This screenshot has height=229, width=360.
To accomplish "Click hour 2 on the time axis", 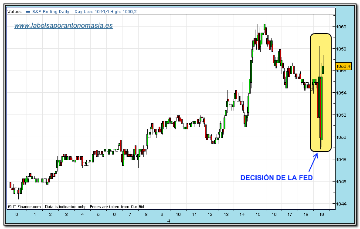I will point(51,215).
